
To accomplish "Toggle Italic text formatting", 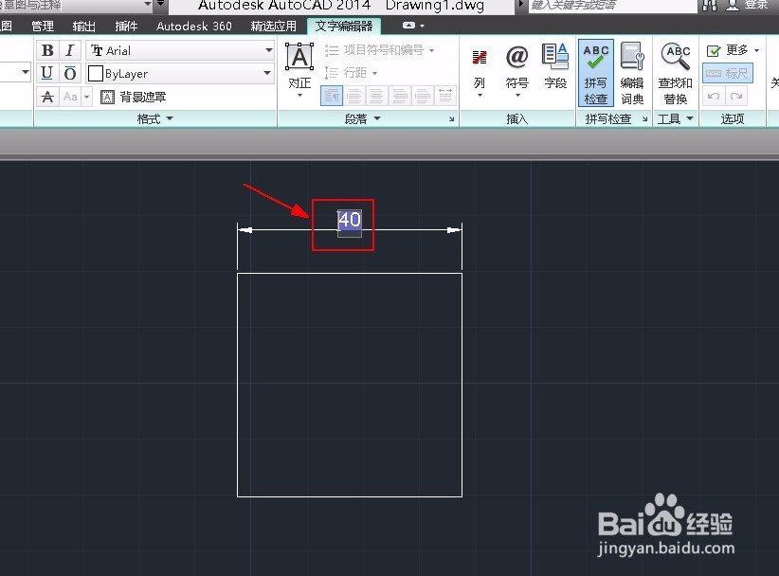I will pyautogui.click(x=70, y=50).
